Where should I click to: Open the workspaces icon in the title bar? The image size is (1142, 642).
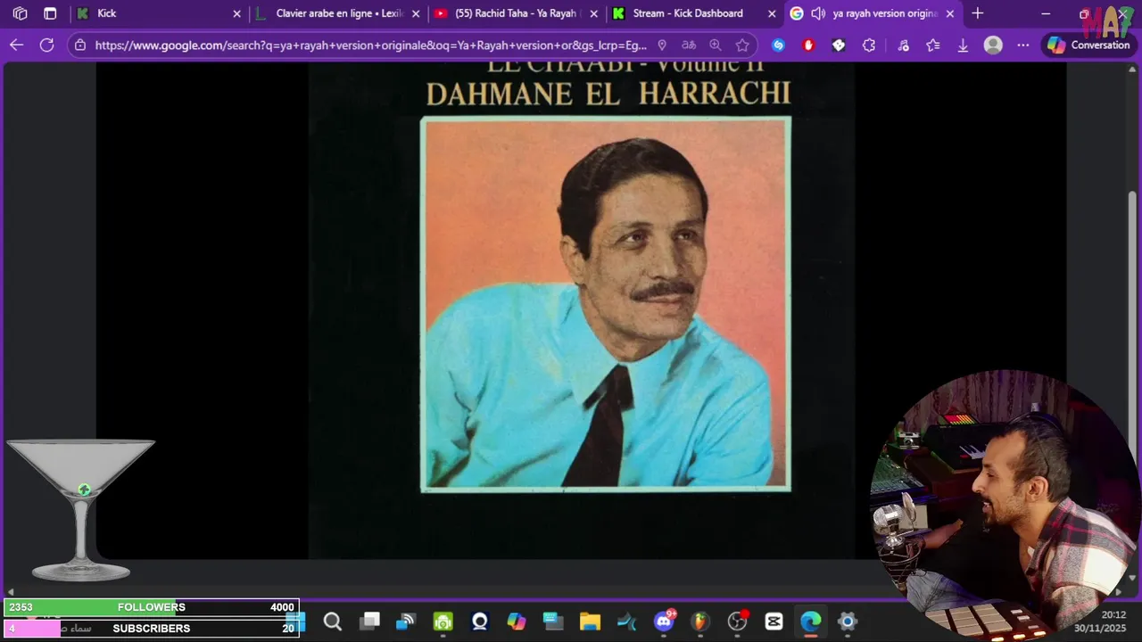click(20, 13)
